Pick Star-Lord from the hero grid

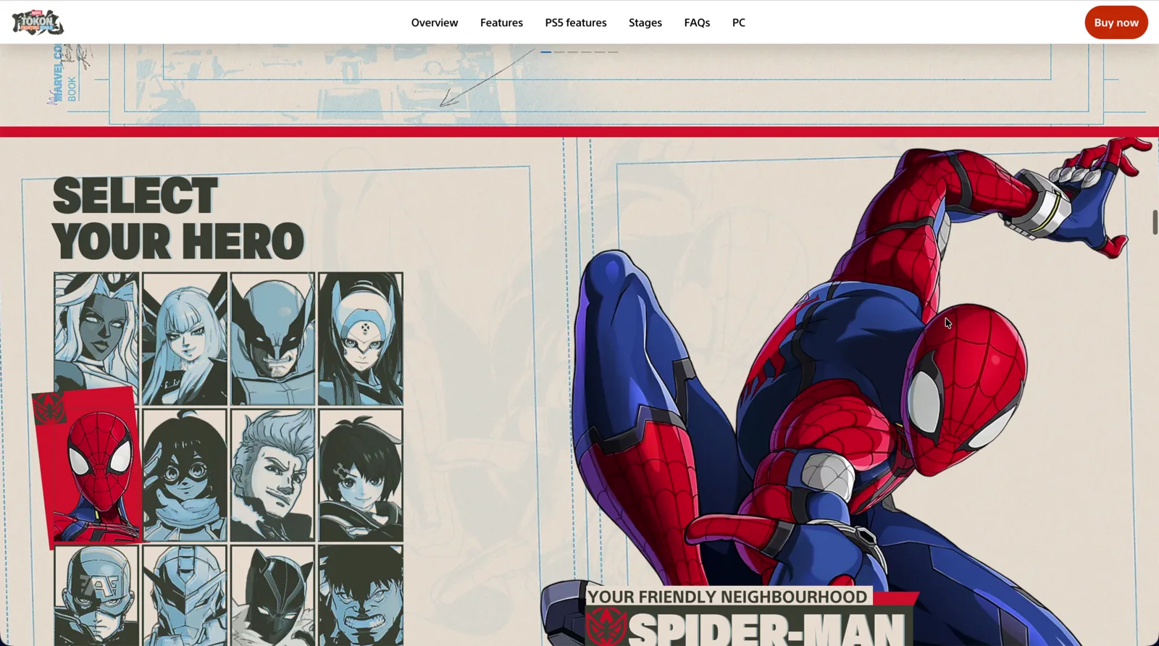[273, 475]
